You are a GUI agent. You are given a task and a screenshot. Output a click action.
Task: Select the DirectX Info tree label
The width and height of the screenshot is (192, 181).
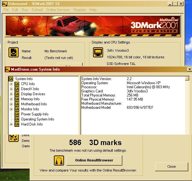30,89
